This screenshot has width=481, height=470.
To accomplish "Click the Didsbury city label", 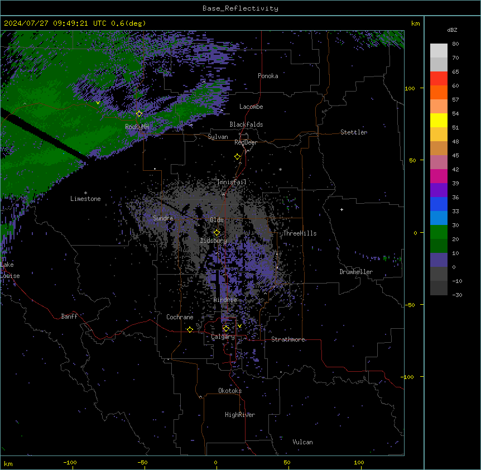I will click(214, 241).
